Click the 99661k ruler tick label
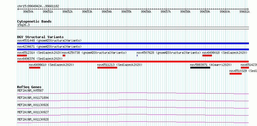This screenshot has height=126, width=257. 245,12
